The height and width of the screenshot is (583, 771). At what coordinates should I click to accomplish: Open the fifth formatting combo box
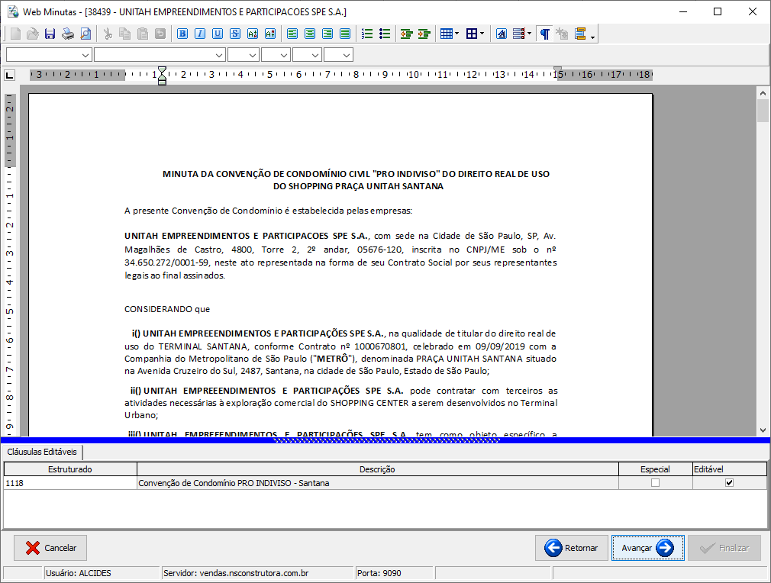tap(308, 55)
